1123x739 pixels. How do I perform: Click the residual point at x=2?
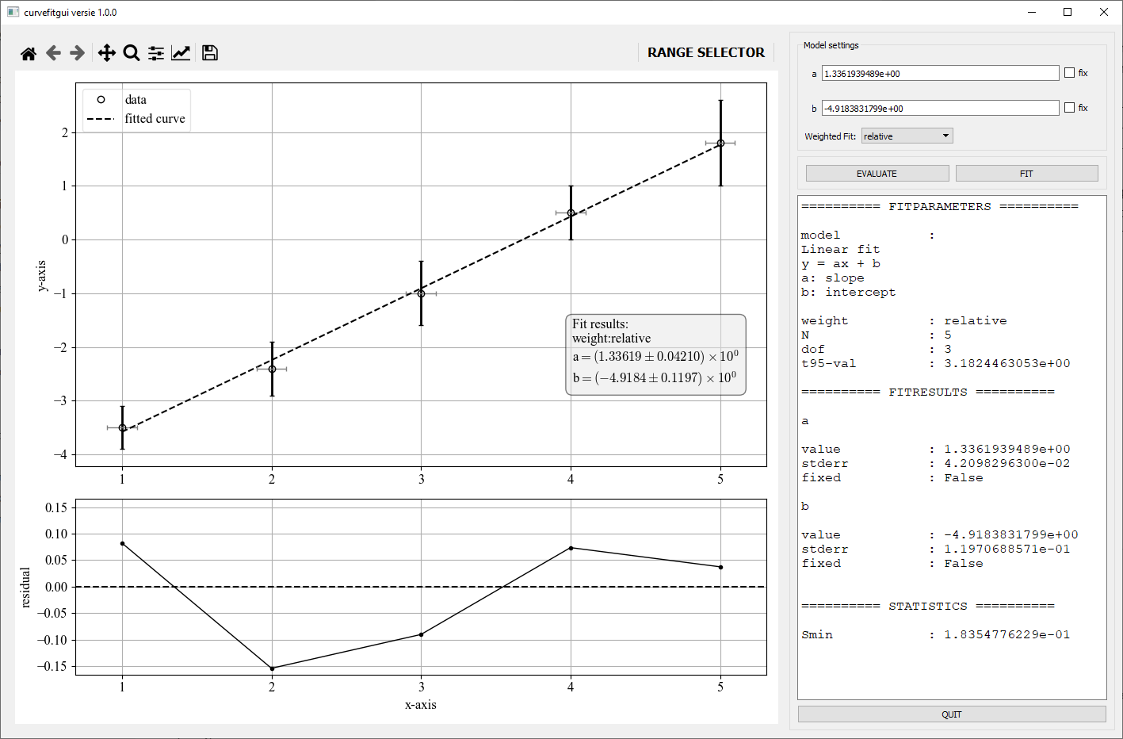coord(272,668)
